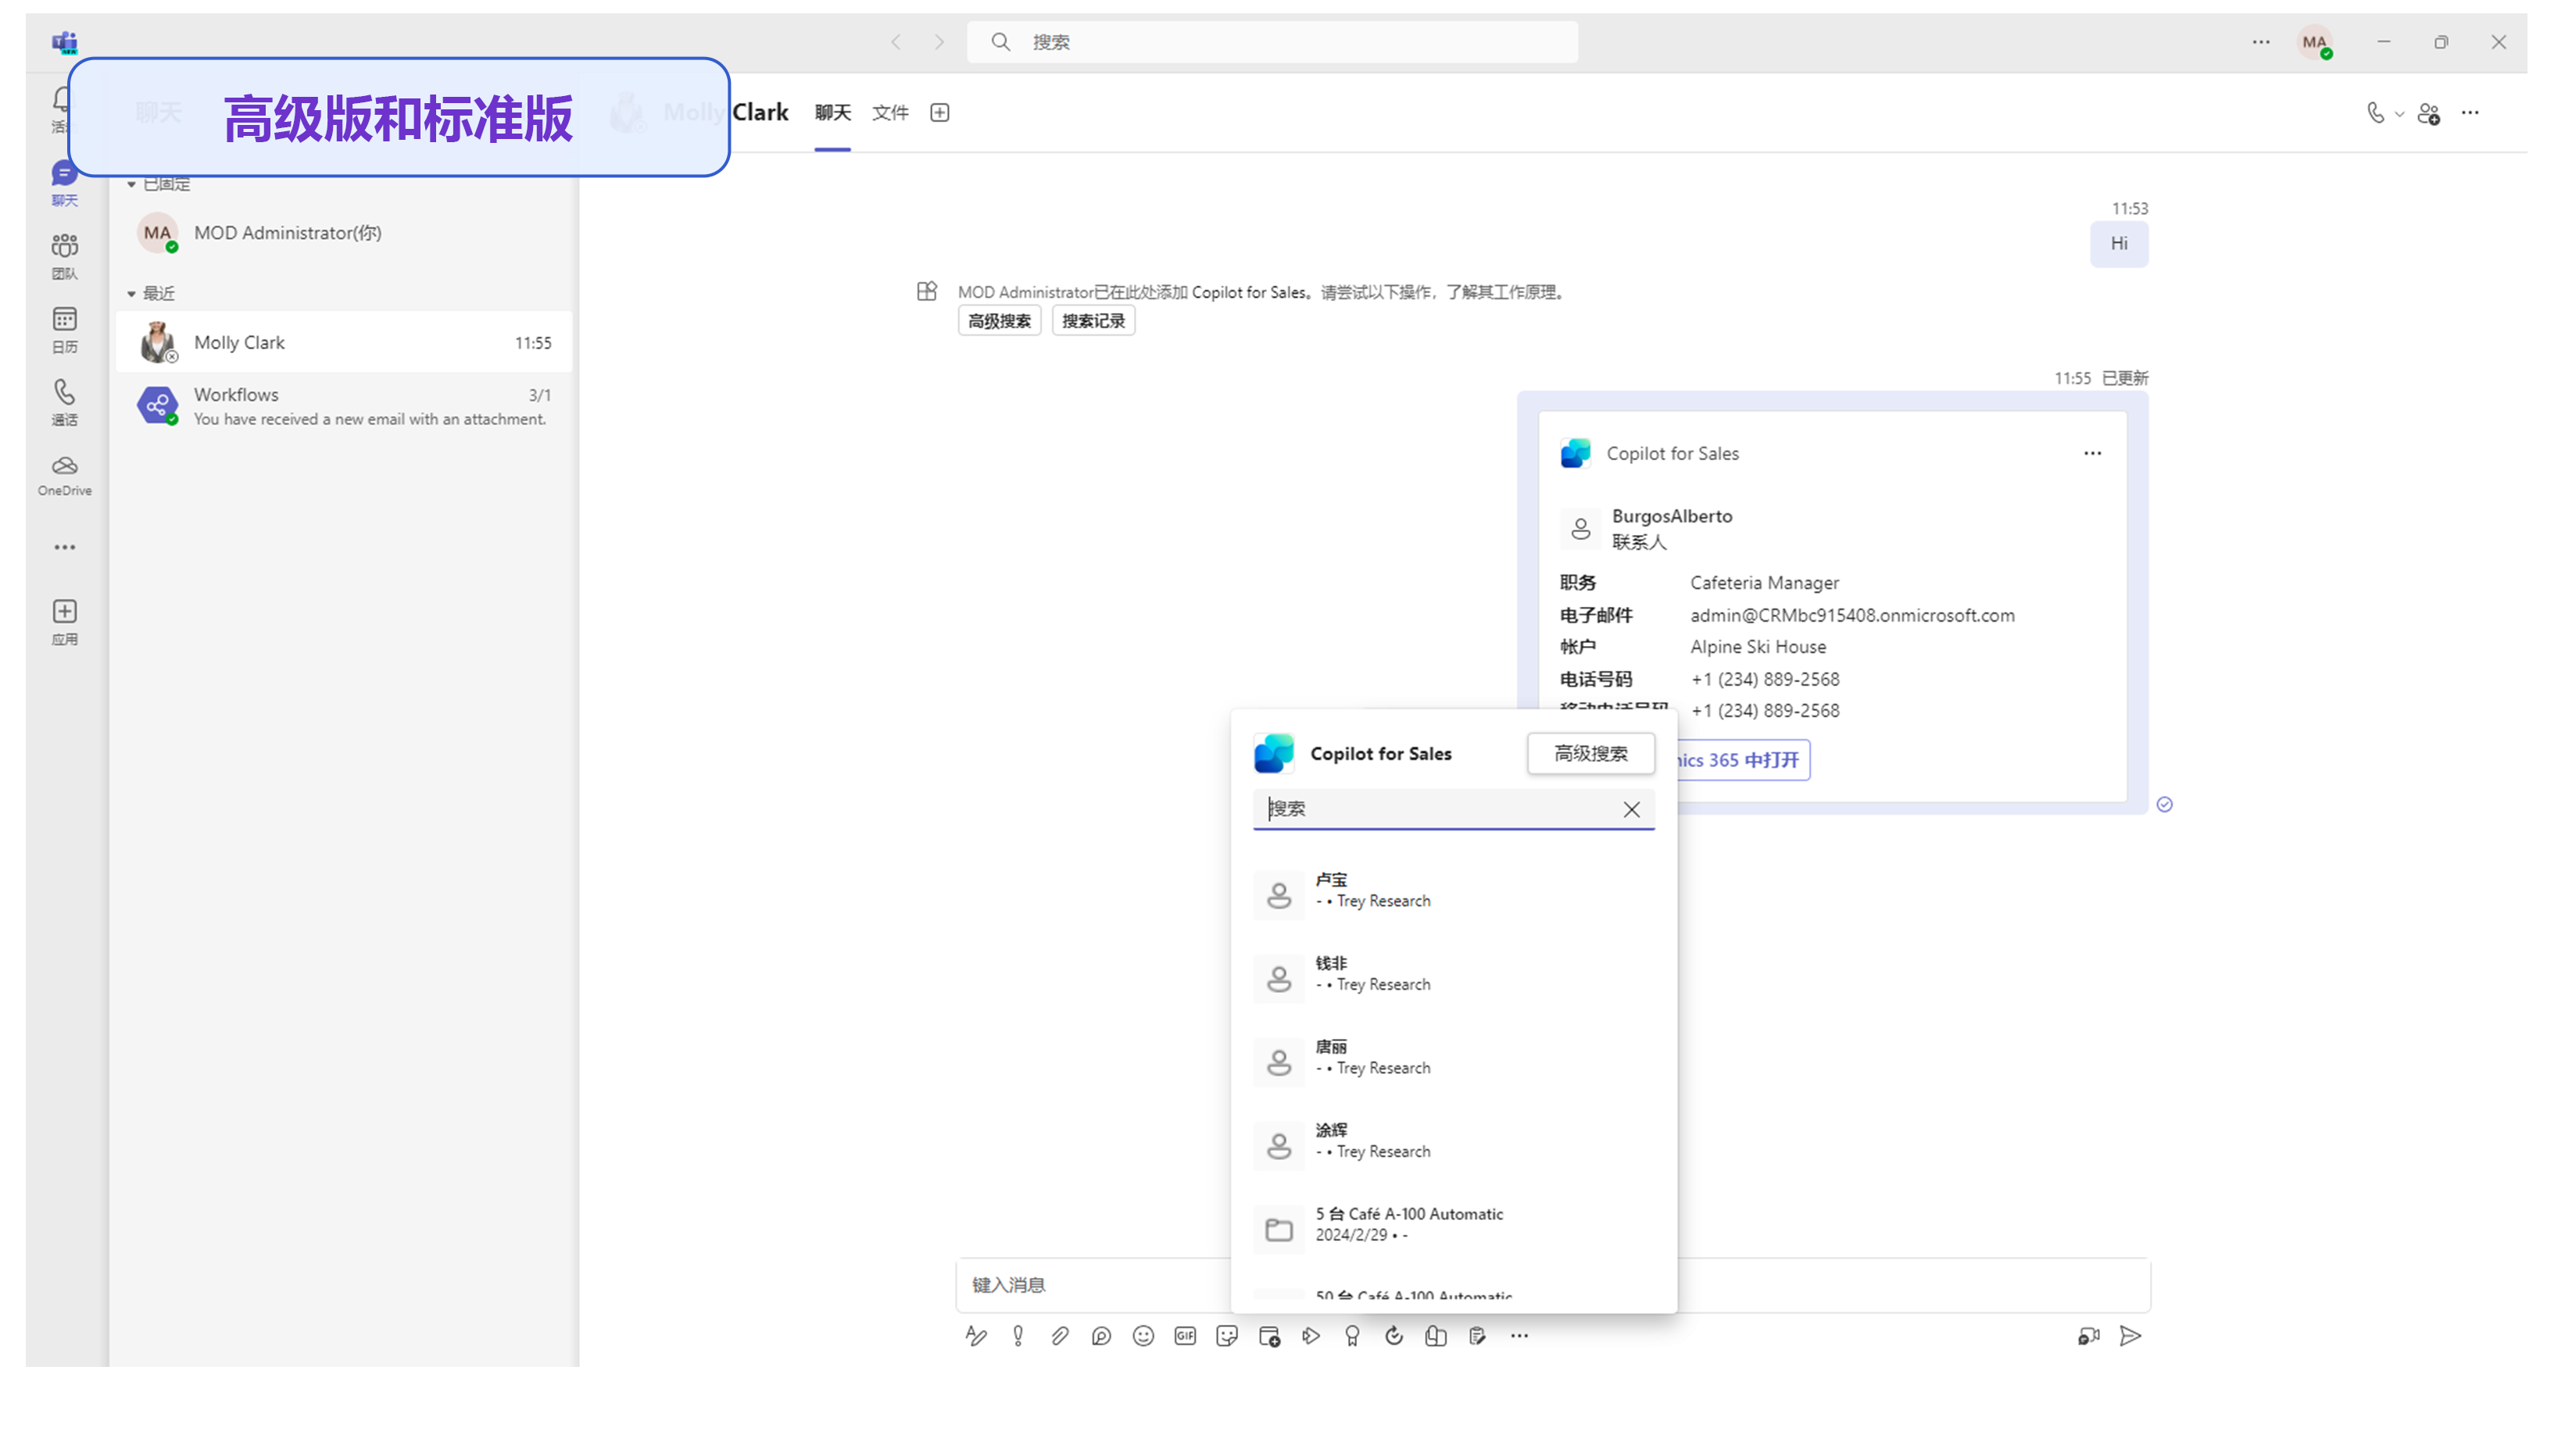
Task: Collapse the 已固定 pinned section
Action: (x=131, y=184)
